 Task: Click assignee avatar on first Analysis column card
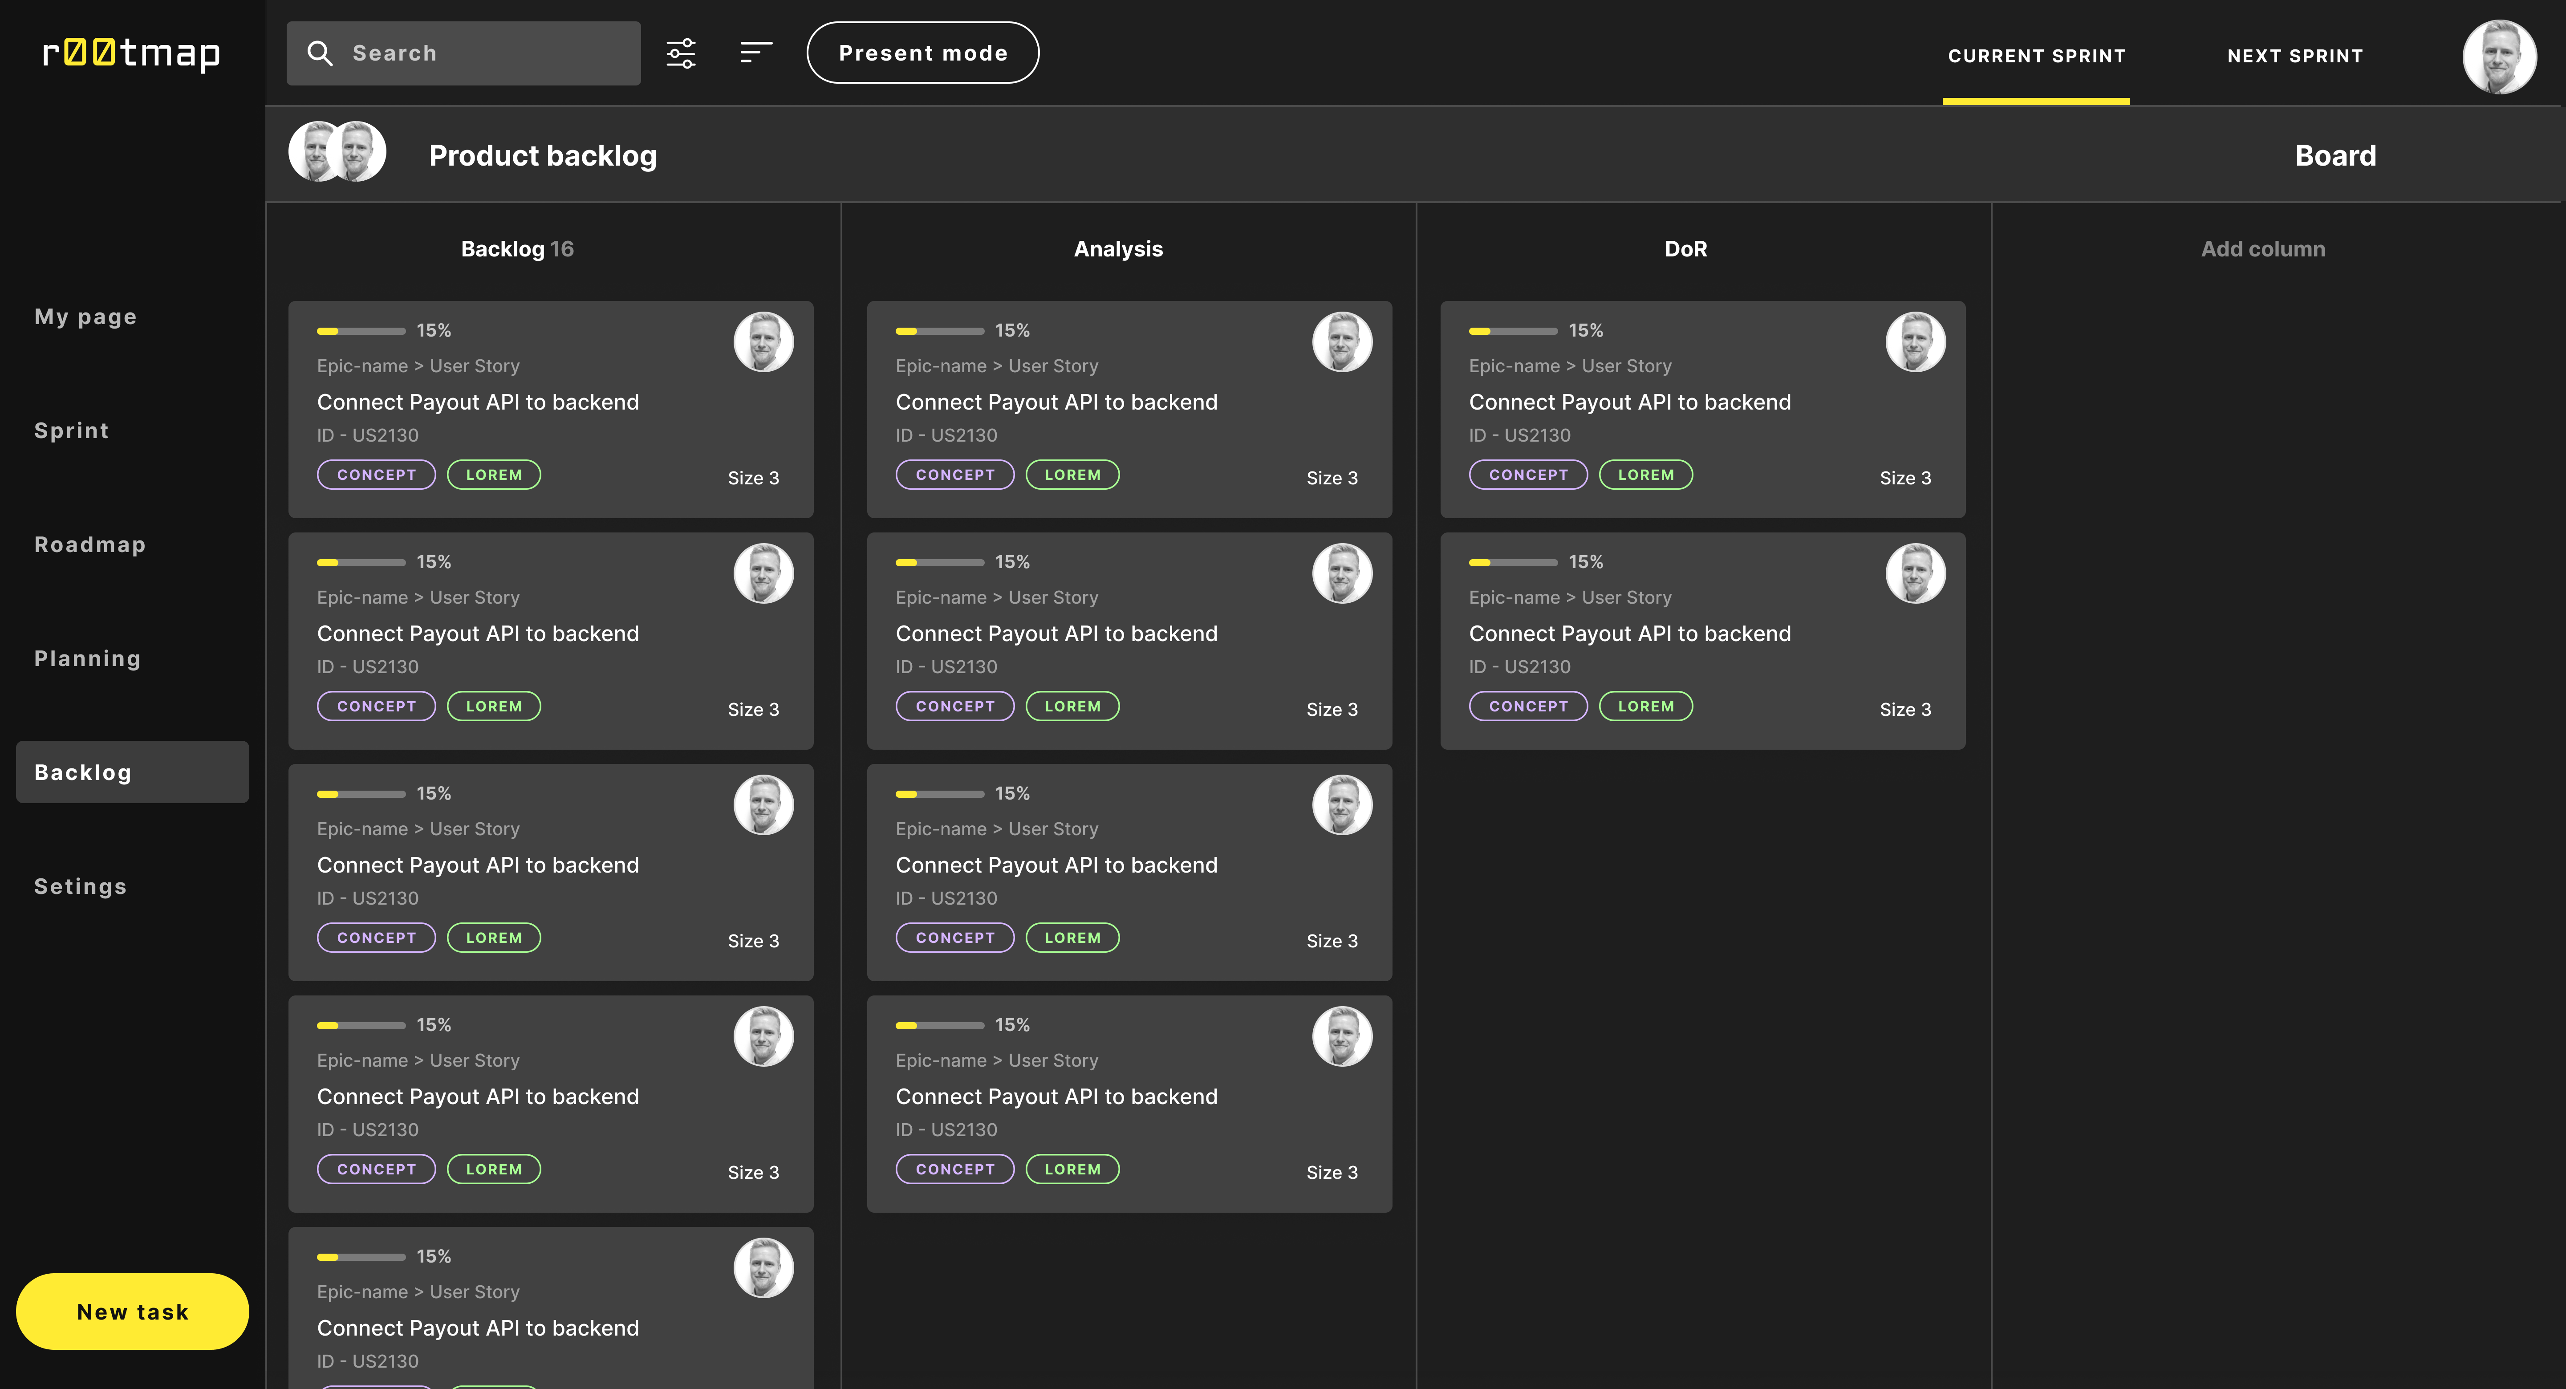[x=1343, y=342]
